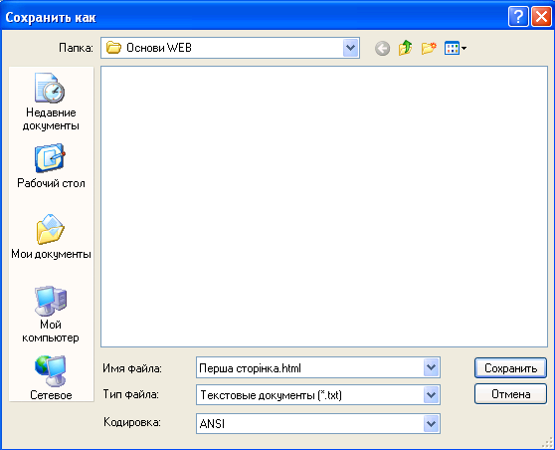Open the Views menu icon
The width and height of the screenshot is (555, 450).
click(x=456, y=48)
